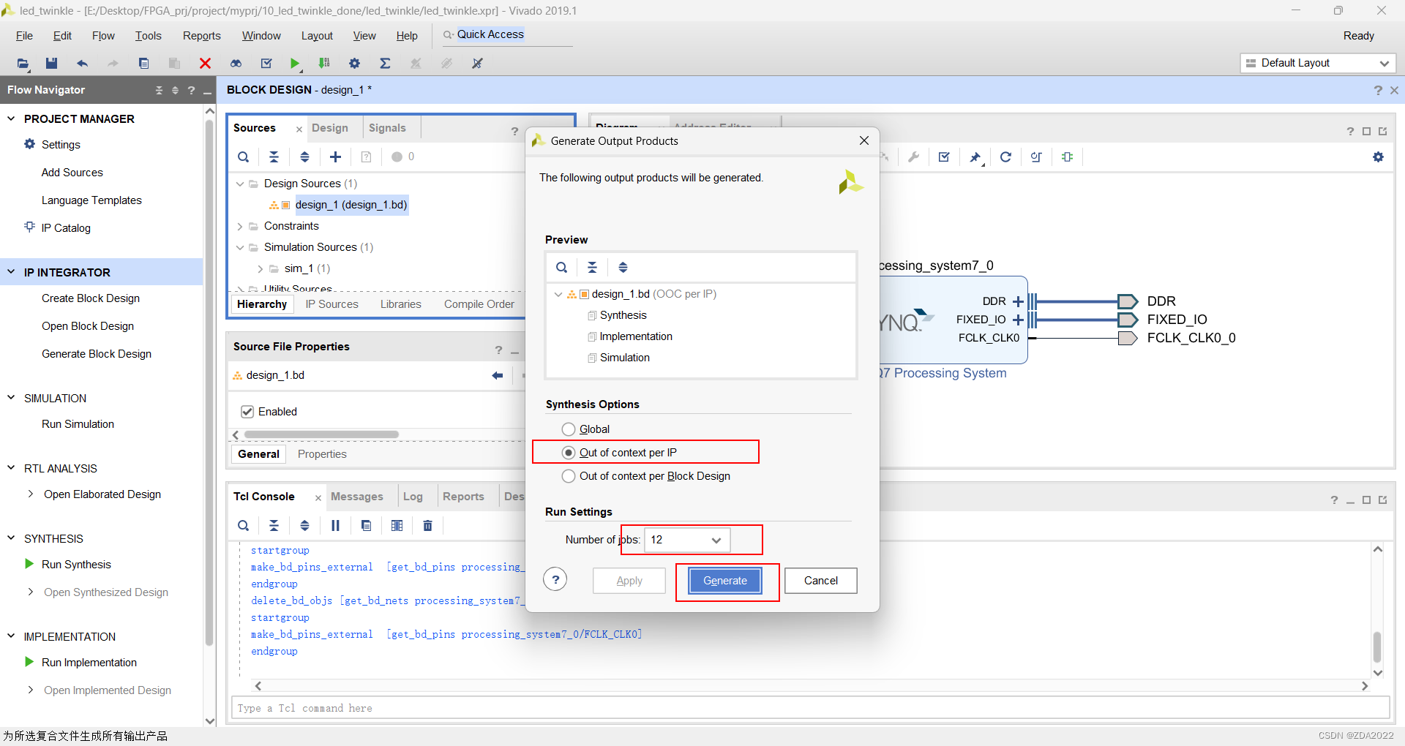1405x746 pixels.
Task: Open the Number of jobs dropdown
Action: [x=686, y=540]
